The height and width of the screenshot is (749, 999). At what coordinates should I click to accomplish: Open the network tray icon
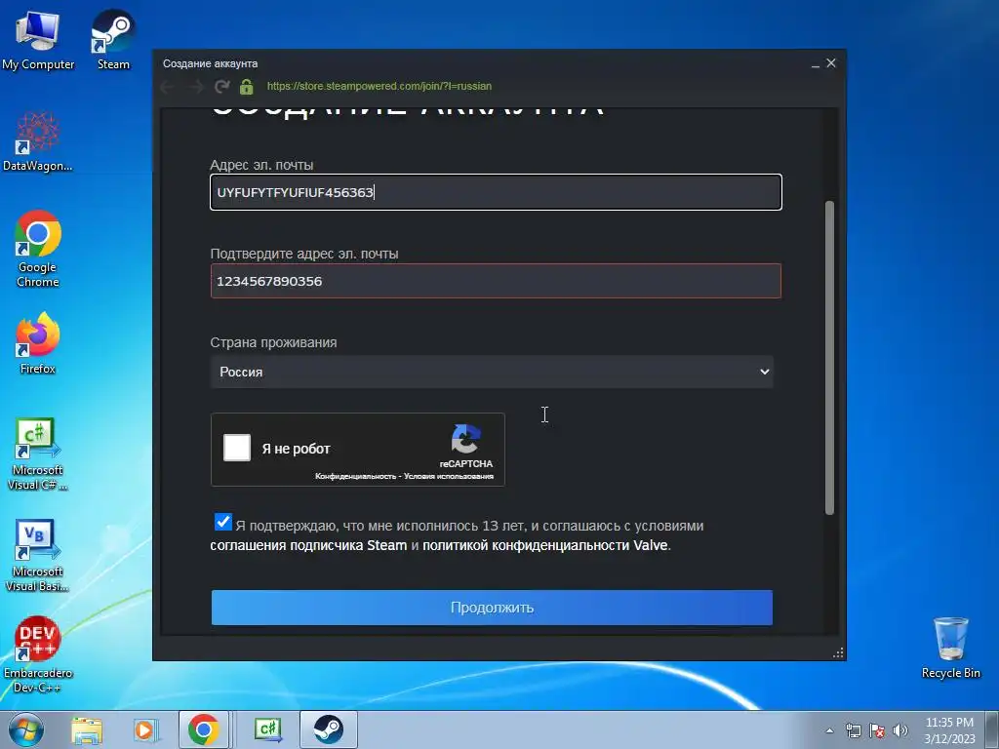(x=853, y=730)
